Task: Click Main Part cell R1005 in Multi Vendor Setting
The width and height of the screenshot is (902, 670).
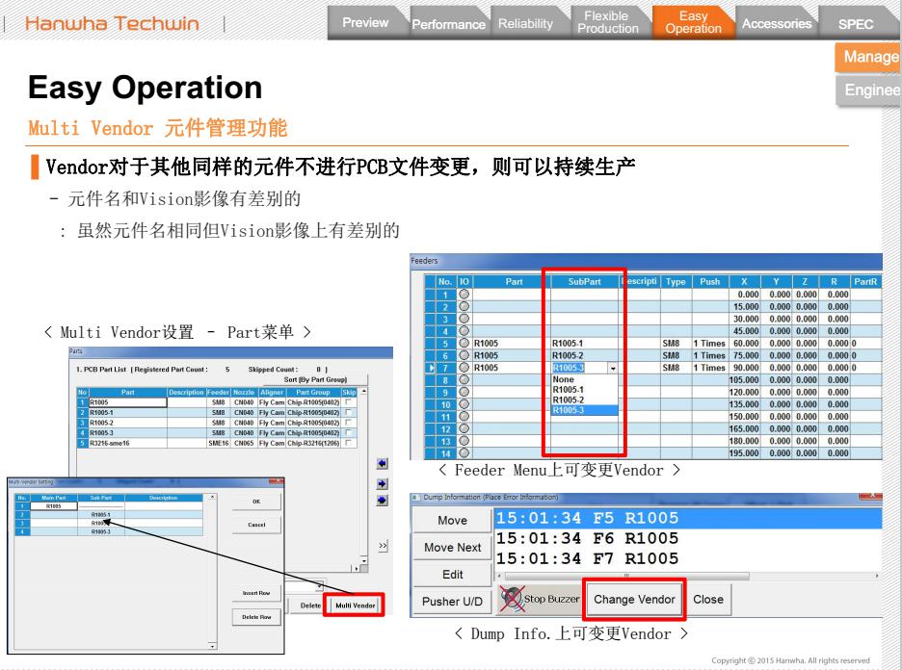Action: click(x=54, y=506)
